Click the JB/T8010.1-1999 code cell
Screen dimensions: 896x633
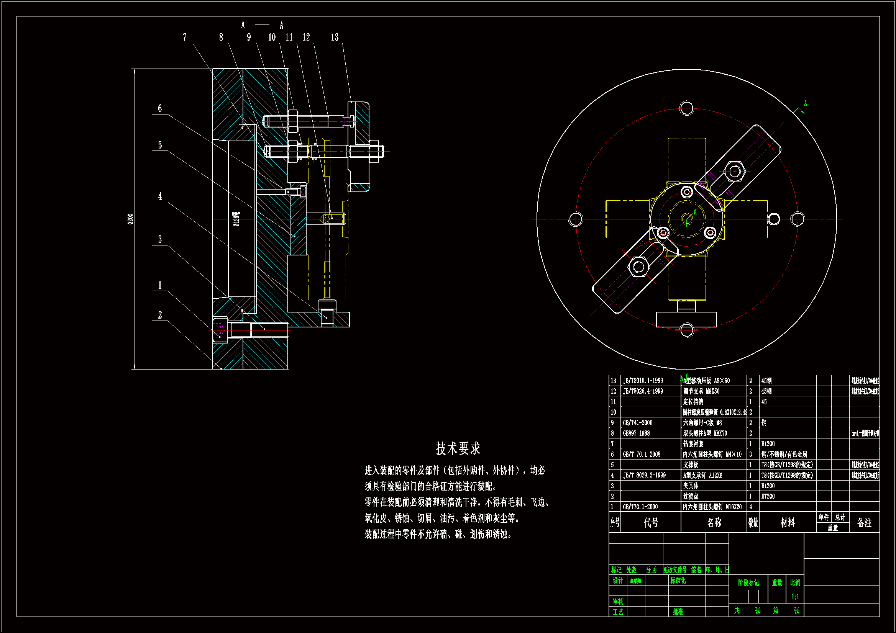643,381
